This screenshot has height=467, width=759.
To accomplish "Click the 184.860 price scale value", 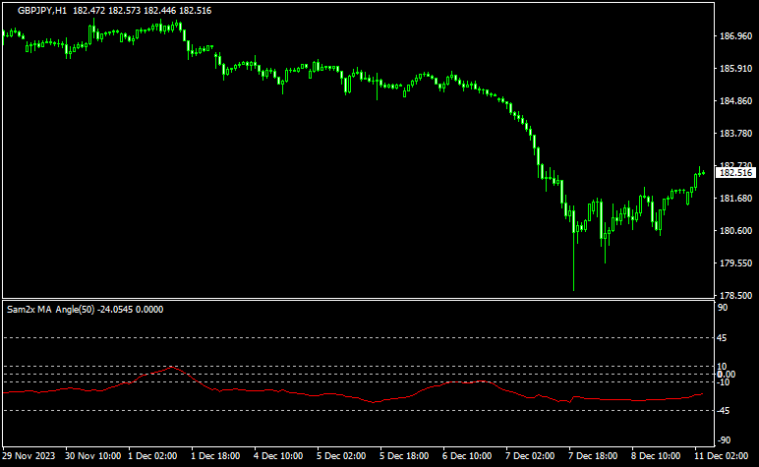I will pyautogui.click(x=735, y=101).
